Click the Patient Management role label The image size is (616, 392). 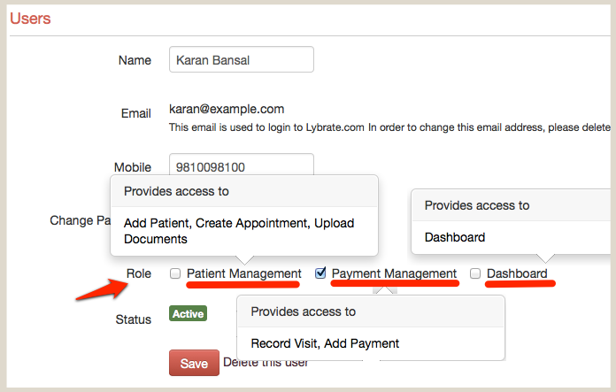click(x=243, y=273)
